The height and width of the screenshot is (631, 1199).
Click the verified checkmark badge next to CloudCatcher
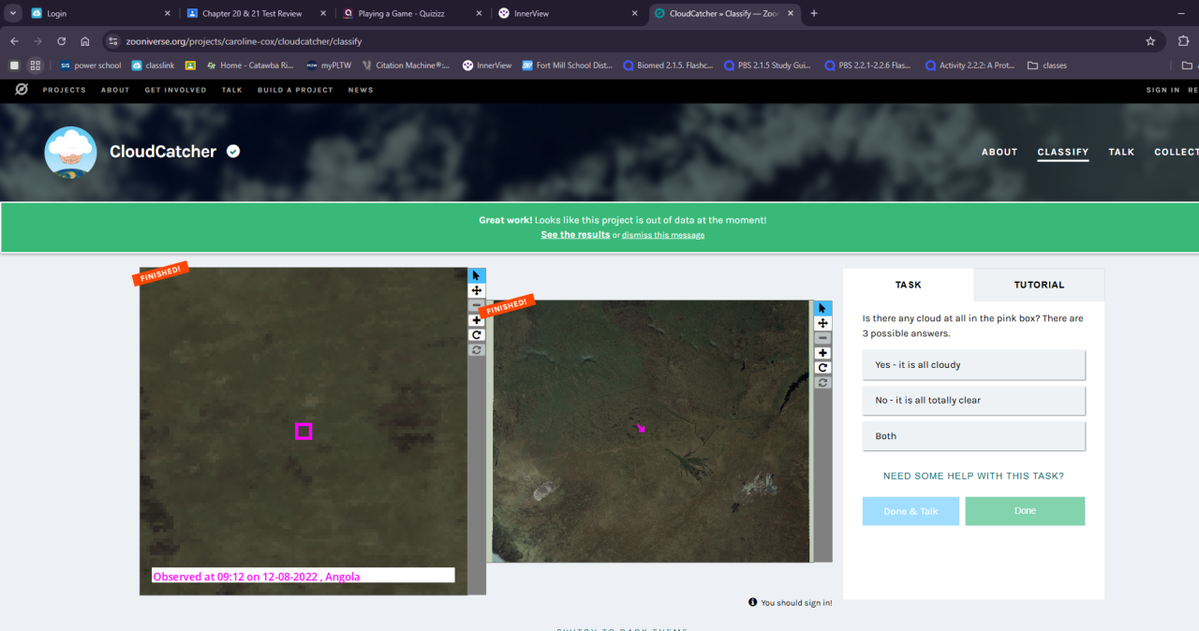click(x=233, y=151)
